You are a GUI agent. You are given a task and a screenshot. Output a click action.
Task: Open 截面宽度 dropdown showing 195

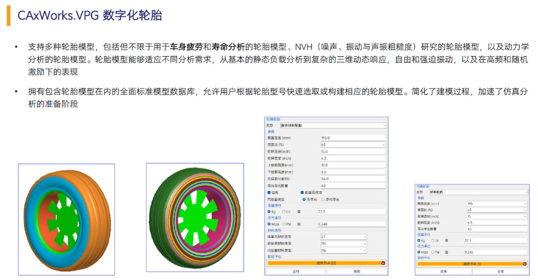[497, 203]
